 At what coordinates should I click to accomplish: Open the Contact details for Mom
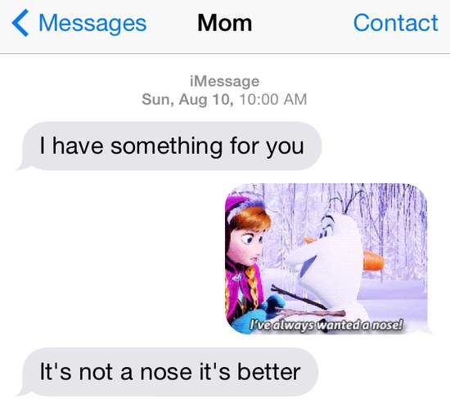tap(395, 23)
